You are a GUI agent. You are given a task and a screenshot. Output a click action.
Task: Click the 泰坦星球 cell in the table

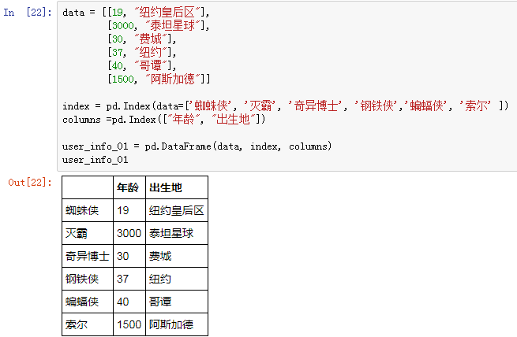click(177, 233)
